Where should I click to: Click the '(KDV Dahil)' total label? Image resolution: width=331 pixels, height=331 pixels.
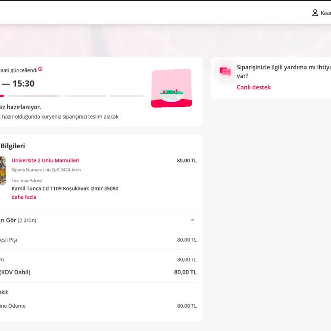tap(15, 272)
